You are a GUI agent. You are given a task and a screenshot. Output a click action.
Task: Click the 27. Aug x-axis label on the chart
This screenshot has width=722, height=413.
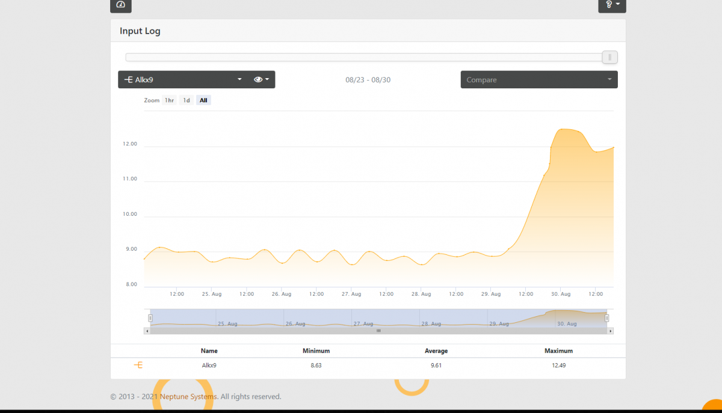click(x=351, y=294)
